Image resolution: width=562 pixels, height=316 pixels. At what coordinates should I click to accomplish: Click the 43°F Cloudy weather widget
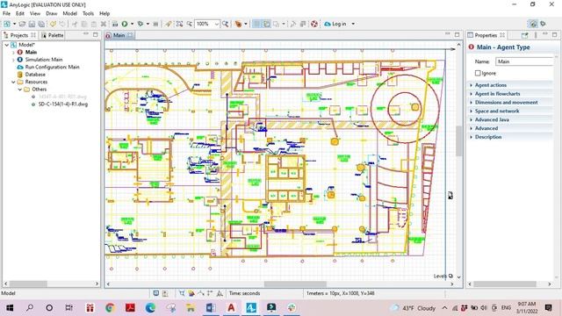tap(414, 308)
